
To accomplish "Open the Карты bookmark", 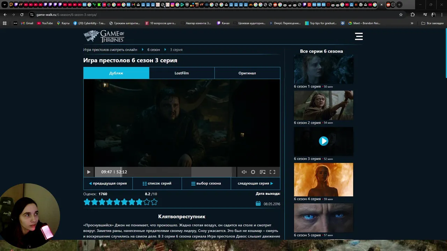I will (x=63, y=23).
